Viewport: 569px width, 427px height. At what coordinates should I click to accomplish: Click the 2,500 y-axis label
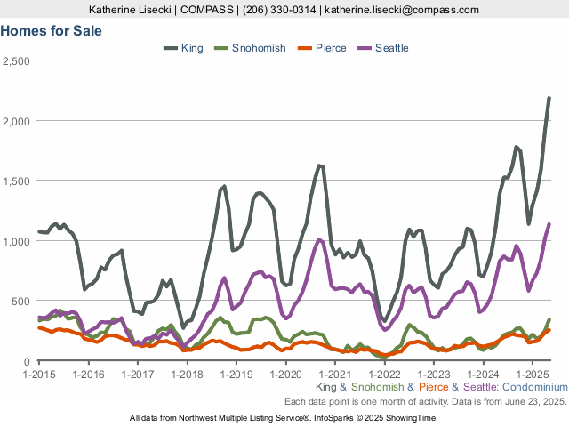17,60
